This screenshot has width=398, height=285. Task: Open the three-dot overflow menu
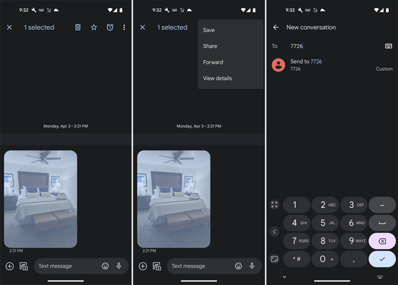(x=124, y=27)
